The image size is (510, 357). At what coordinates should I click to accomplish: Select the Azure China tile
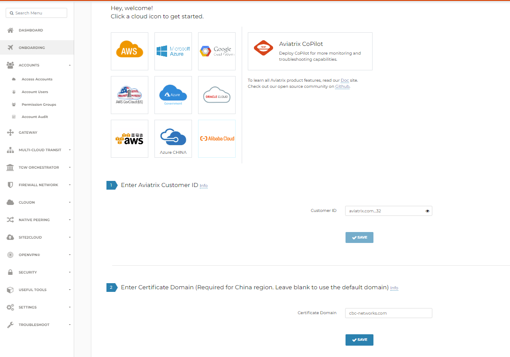coord(173,139)
